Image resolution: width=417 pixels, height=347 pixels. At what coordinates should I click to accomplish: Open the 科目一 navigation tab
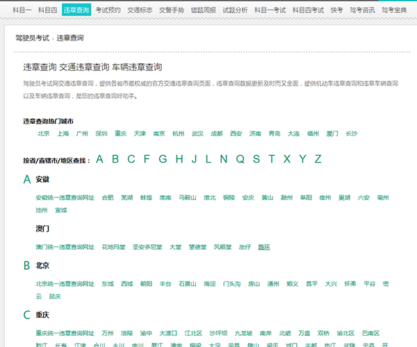pyautogui.click(x=22, y=10)
